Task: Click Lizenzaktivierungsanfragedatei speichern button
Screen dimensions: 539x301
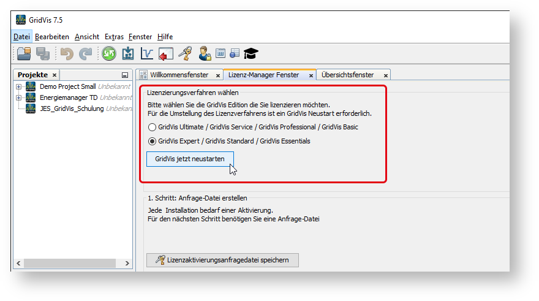Action: coord(222,260)
